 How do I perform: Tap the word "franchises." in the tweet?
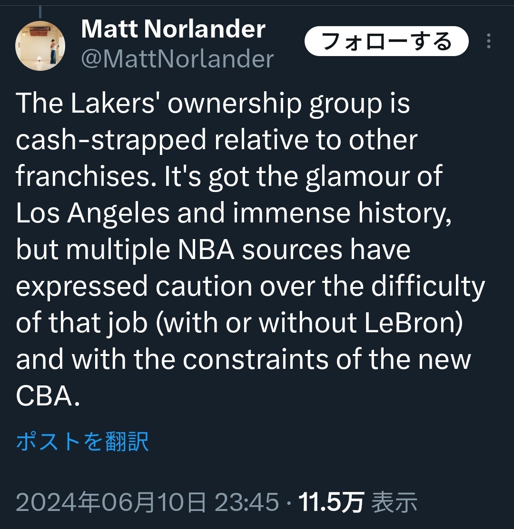[87, 176]
